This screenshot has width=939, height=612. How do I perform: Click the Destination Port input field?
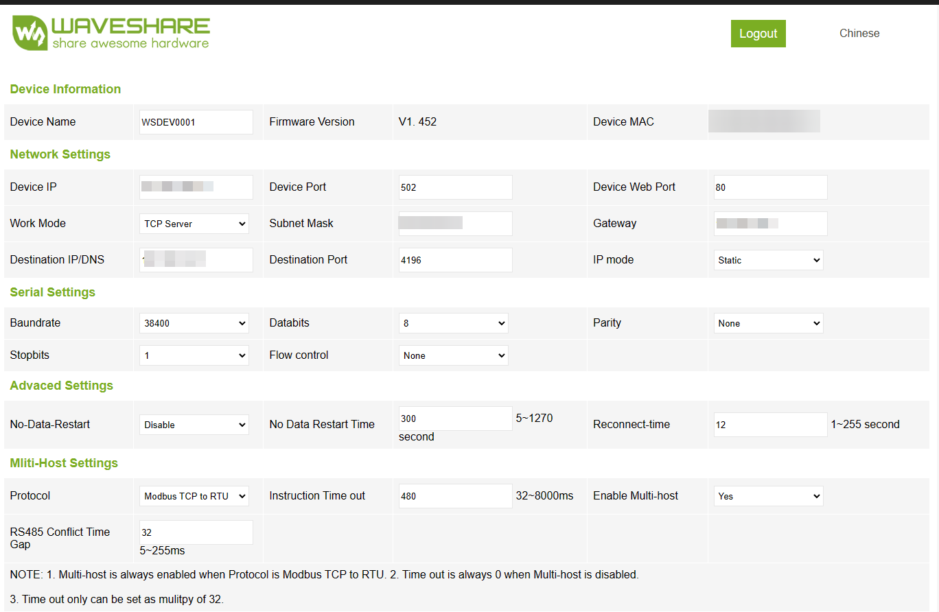pyautogui.click(x=455, y=260)
